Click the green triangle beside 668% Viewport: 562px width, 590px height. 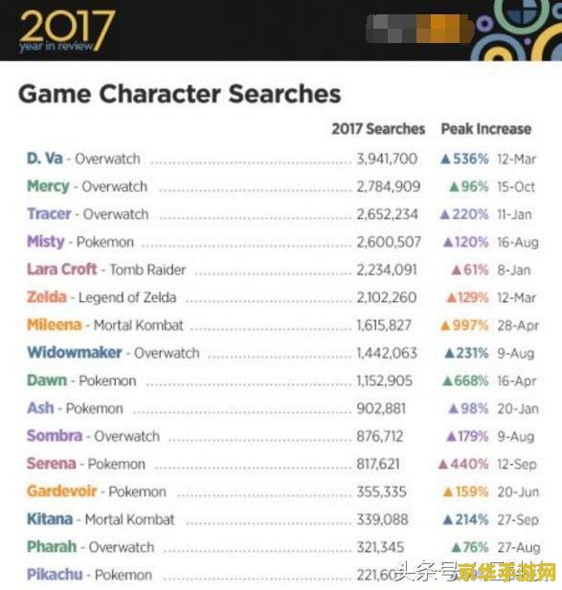[x=447, y=382]
